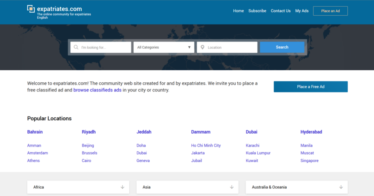
Task: Open My Ads in the navigation
Action: 302,11
